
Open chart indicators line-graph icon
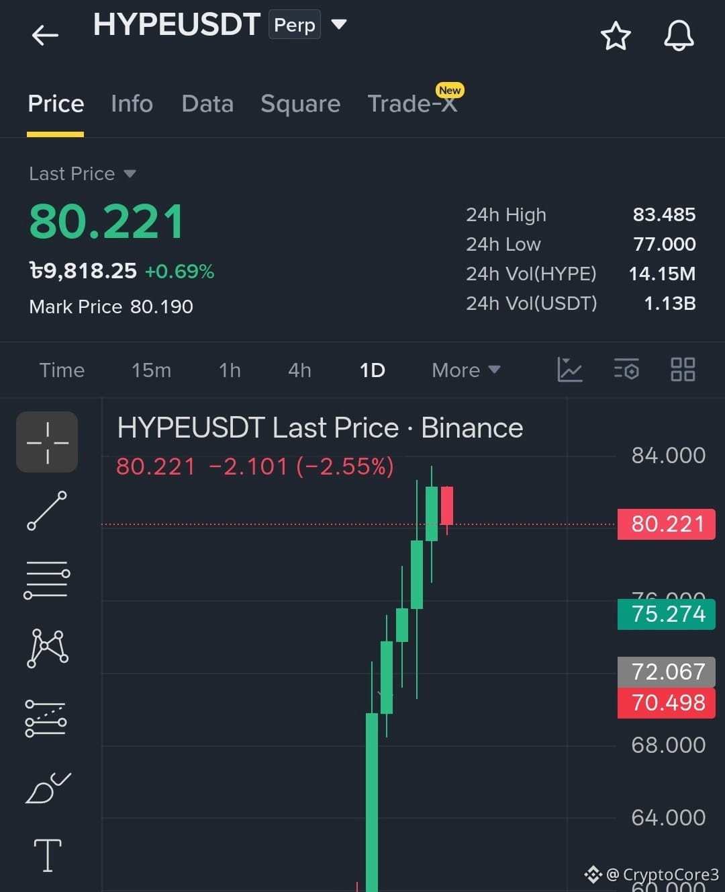click(x=570, y=370)
